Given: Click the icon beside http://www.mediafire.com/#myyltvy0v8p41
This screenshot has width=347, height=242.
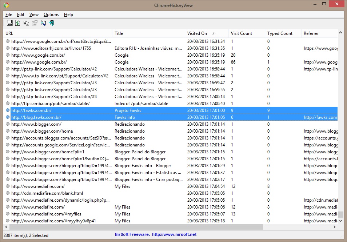Looking at the screenshot, I should tap(8, 221).
